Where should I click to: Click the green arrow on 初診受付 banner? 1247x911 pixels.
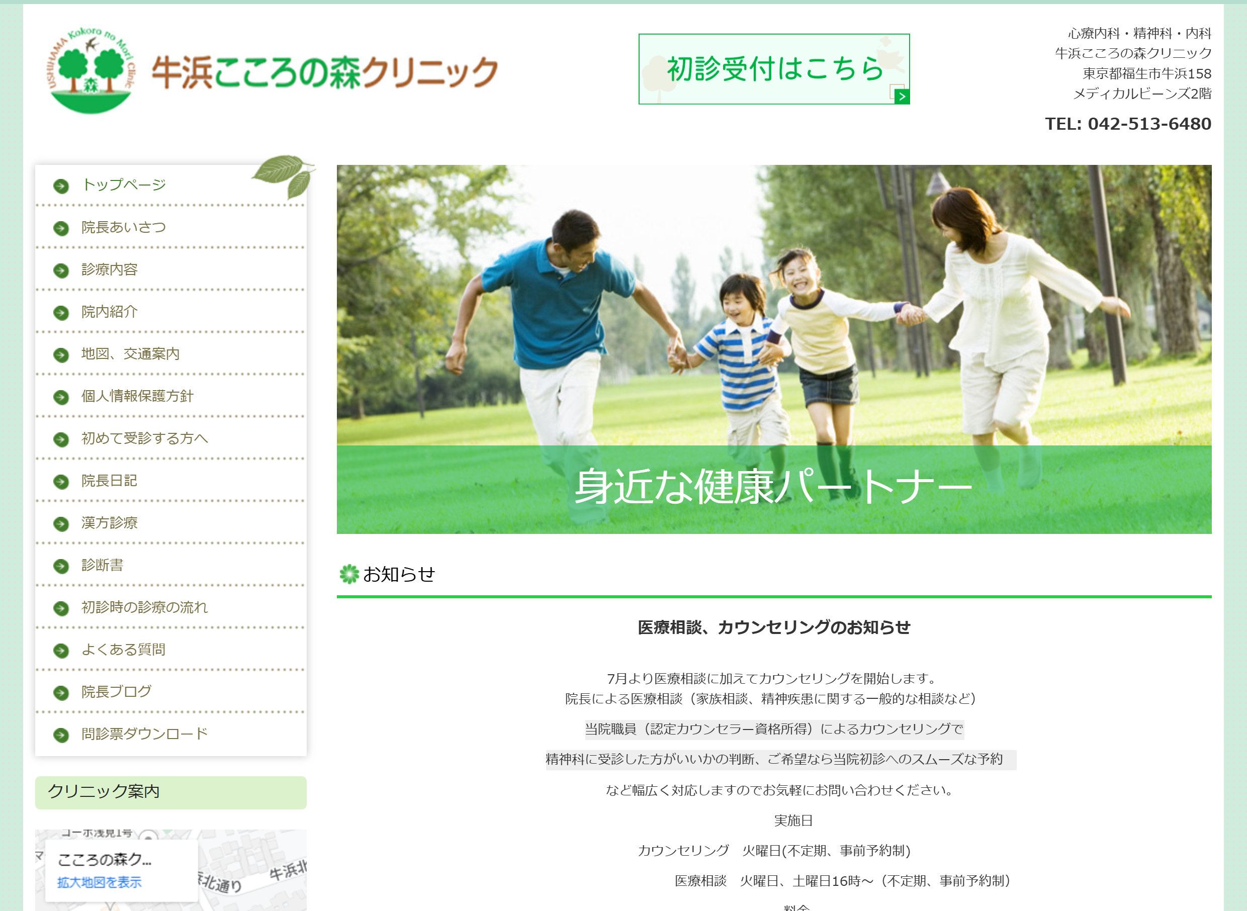click(x=902, y=97)
